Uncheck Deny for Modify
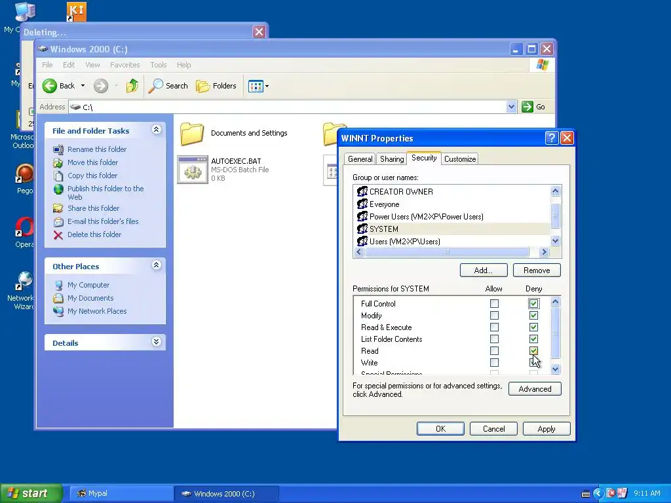The height and width of the screenshot is (503, 671). point(533,316)
